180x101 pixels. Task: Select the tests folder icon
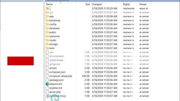point(47,48)
